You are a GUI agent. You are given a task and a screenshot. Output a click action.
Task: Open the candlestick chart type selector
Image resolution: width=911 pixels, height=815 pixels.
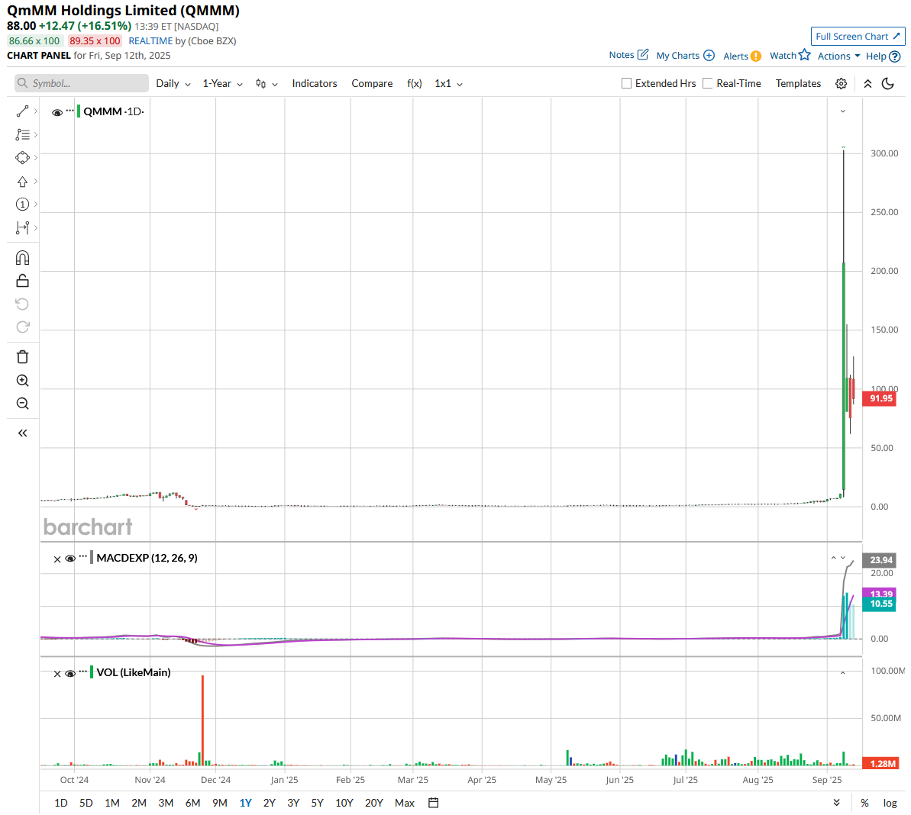pos(267,84)
